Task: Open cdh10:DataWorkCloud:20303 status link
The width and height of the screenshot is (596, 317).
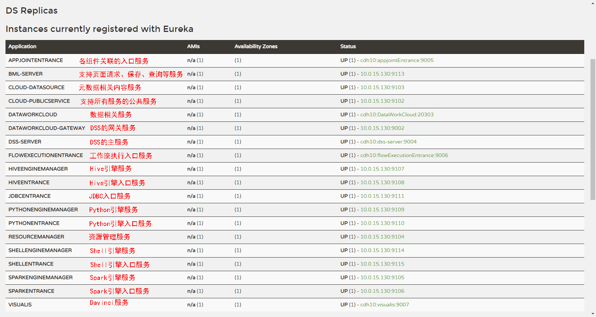Action: point(397,114)
